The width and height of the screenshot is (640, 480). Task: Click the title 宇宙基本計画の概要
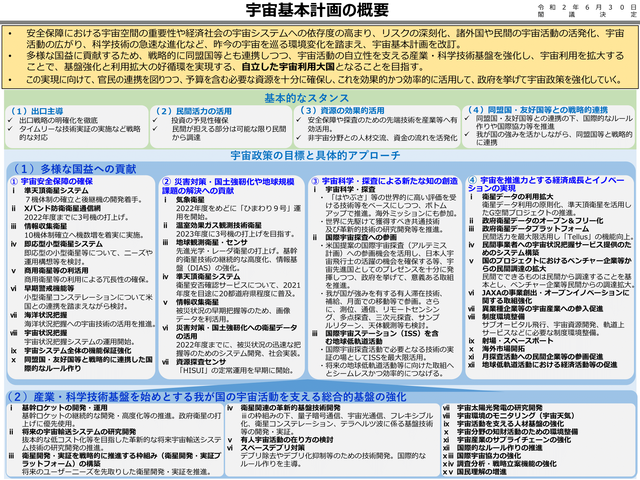[x=317, y=10]
